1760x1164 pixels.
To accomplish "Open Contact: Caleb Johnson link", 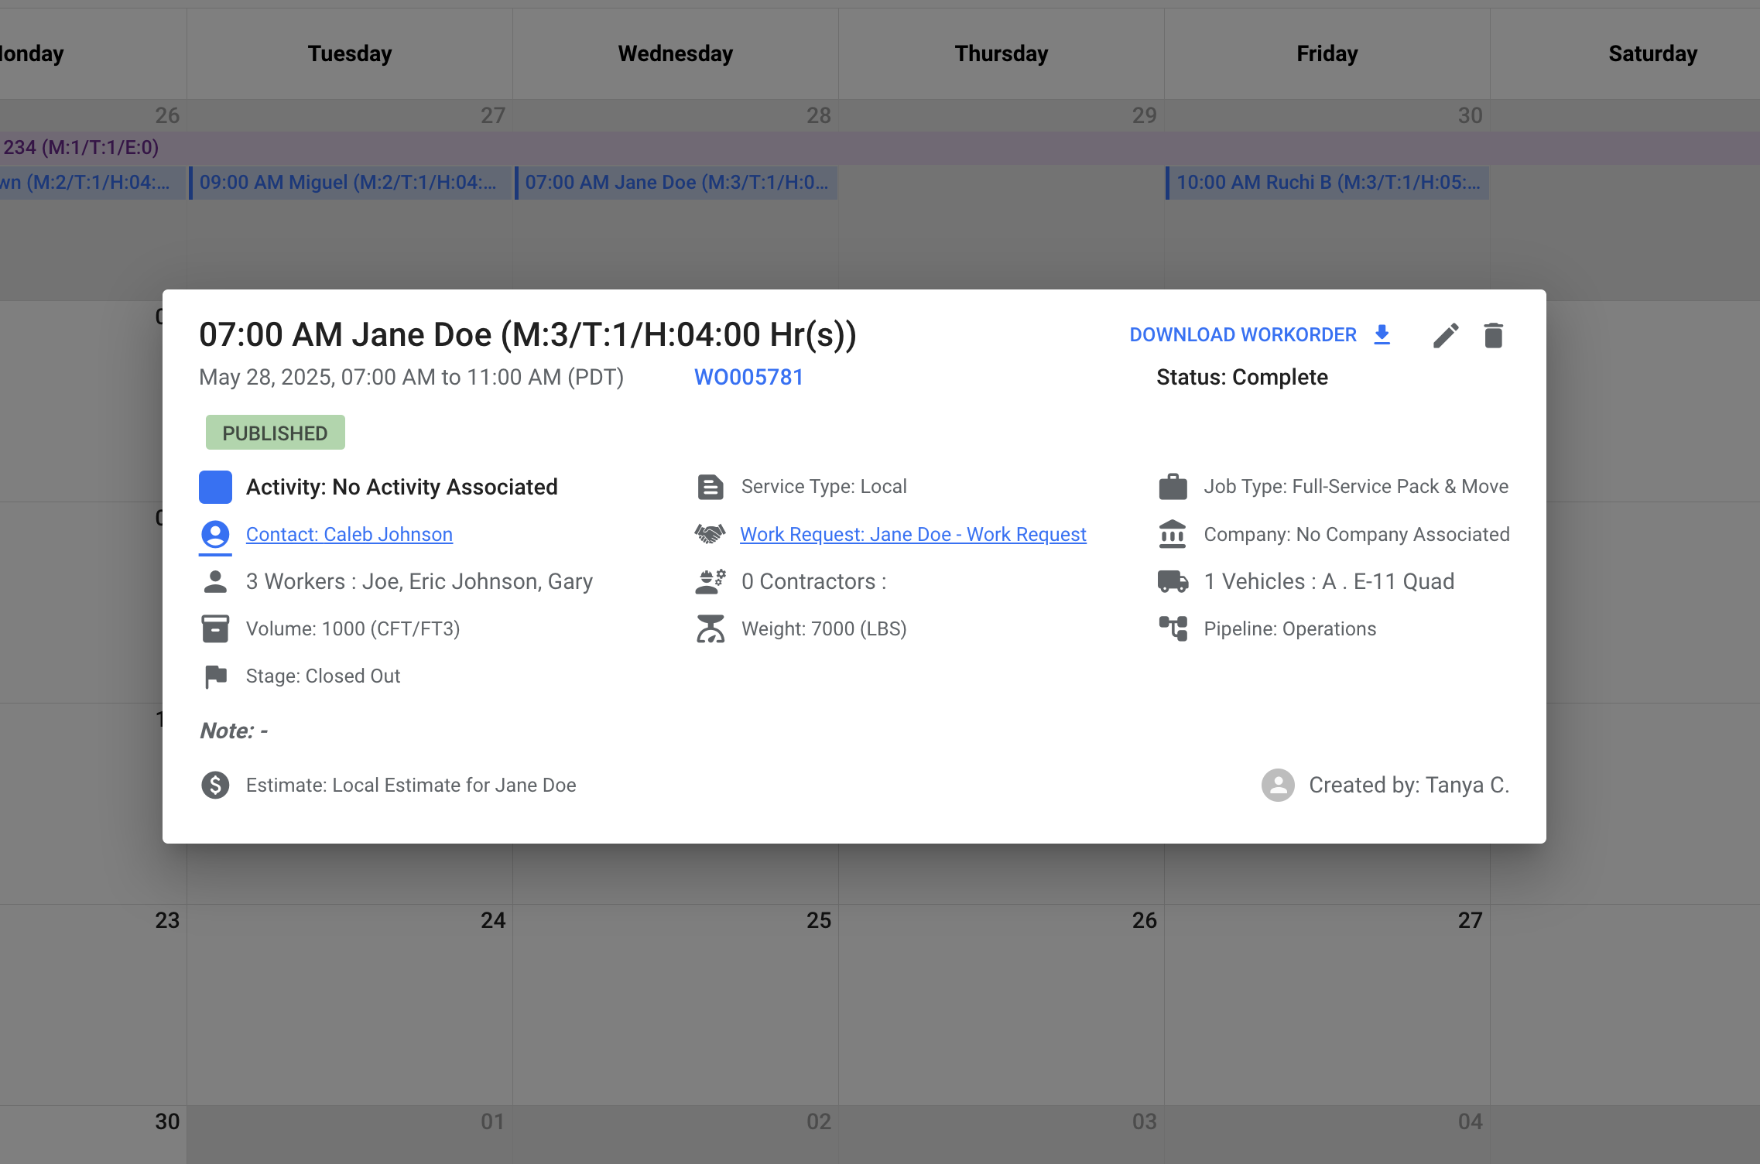I will pos(349,534).
